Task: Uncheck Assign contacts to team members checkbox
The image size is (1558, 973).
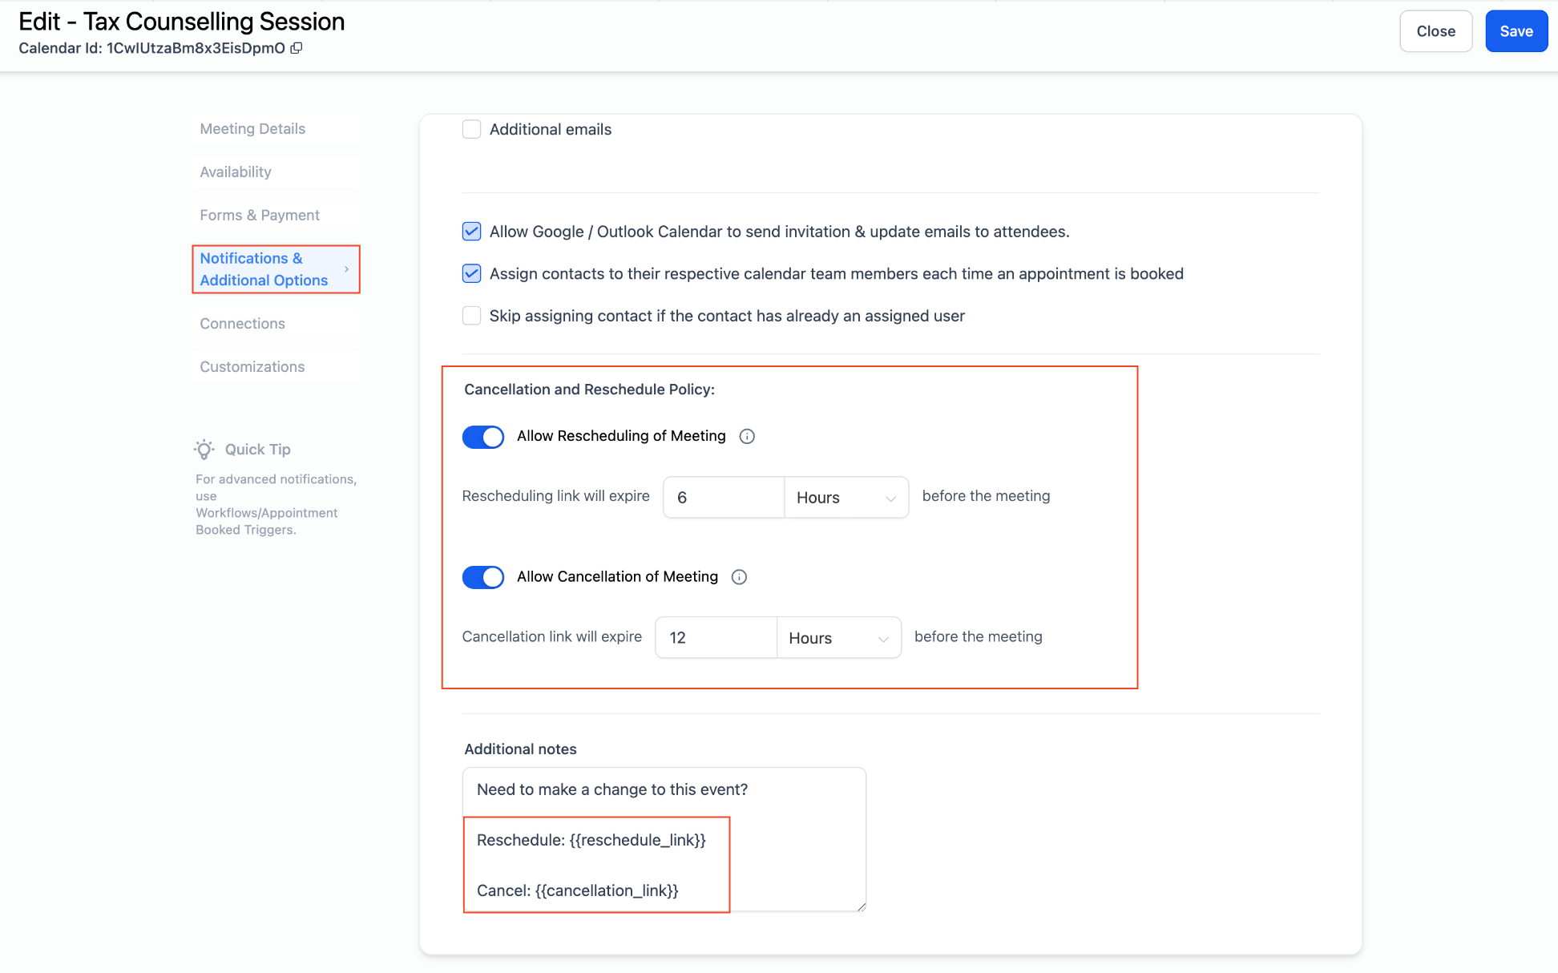Action: point(471,273)
